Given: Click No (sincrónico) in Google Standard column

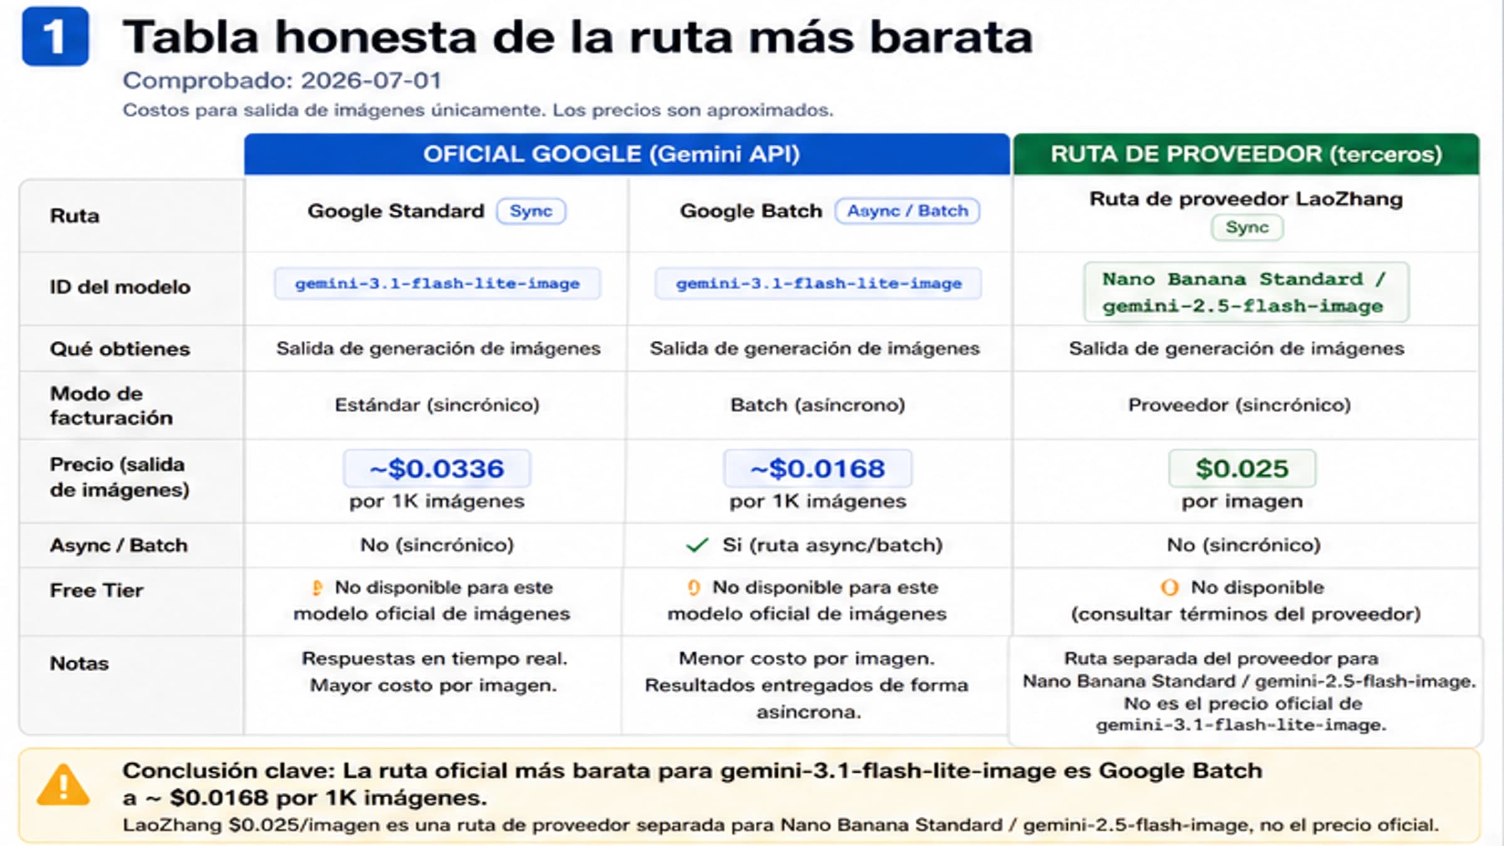Looking at the screenshot, I should (x=437, y=545).
